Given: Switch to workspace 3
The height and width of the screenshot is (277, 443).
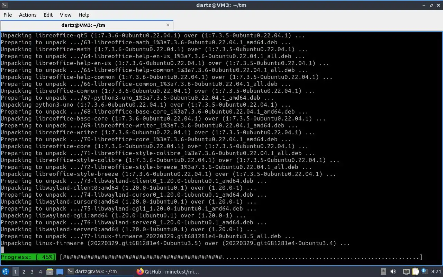Looking at the screenshot, I should 32,272.
